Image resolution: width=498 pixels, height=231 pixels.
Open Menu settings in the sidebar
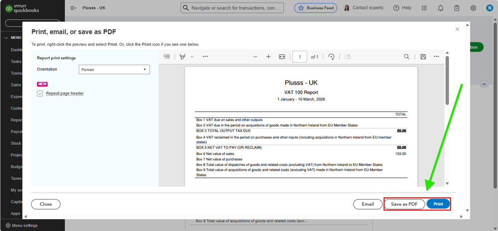tap(21, 226)
